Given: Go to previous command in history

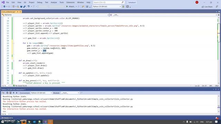Looking at the screenshot, I should click(x=13, y=93).
